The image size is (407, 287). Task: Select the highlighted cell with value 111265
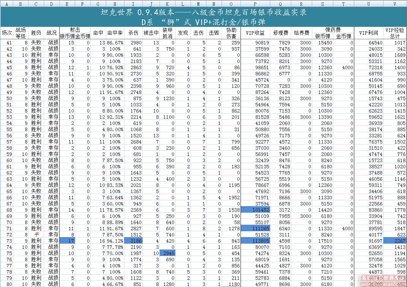pyautogui.click(x=255, y=228)
